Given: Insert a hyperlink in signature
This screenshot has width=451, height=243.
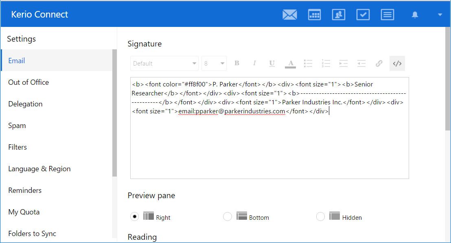Looking at the screenshot, I should tap(379, 64).
